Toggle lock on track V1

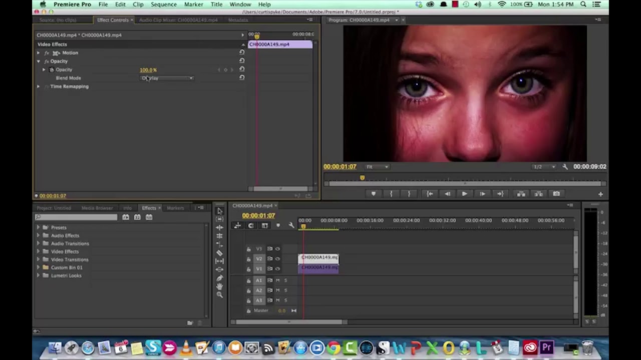(x=248, y=269)
